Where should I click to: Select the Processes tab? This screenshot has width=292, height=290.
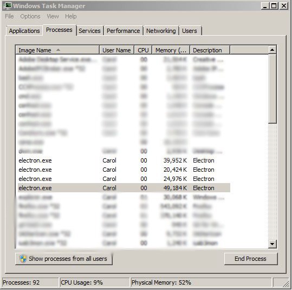pos(59,30)
